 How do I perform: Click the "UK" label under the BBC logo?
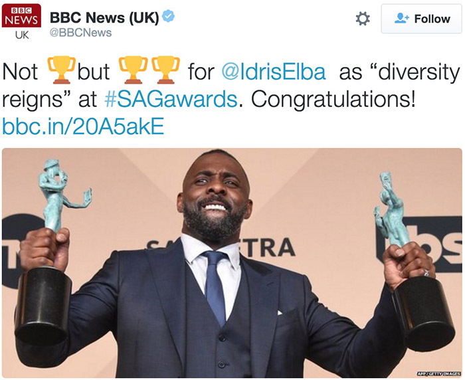[x=22, y=35]
